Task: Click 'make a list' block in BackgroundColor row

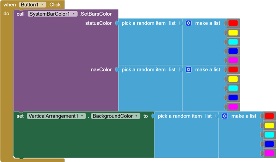Action: coord(244,116)
